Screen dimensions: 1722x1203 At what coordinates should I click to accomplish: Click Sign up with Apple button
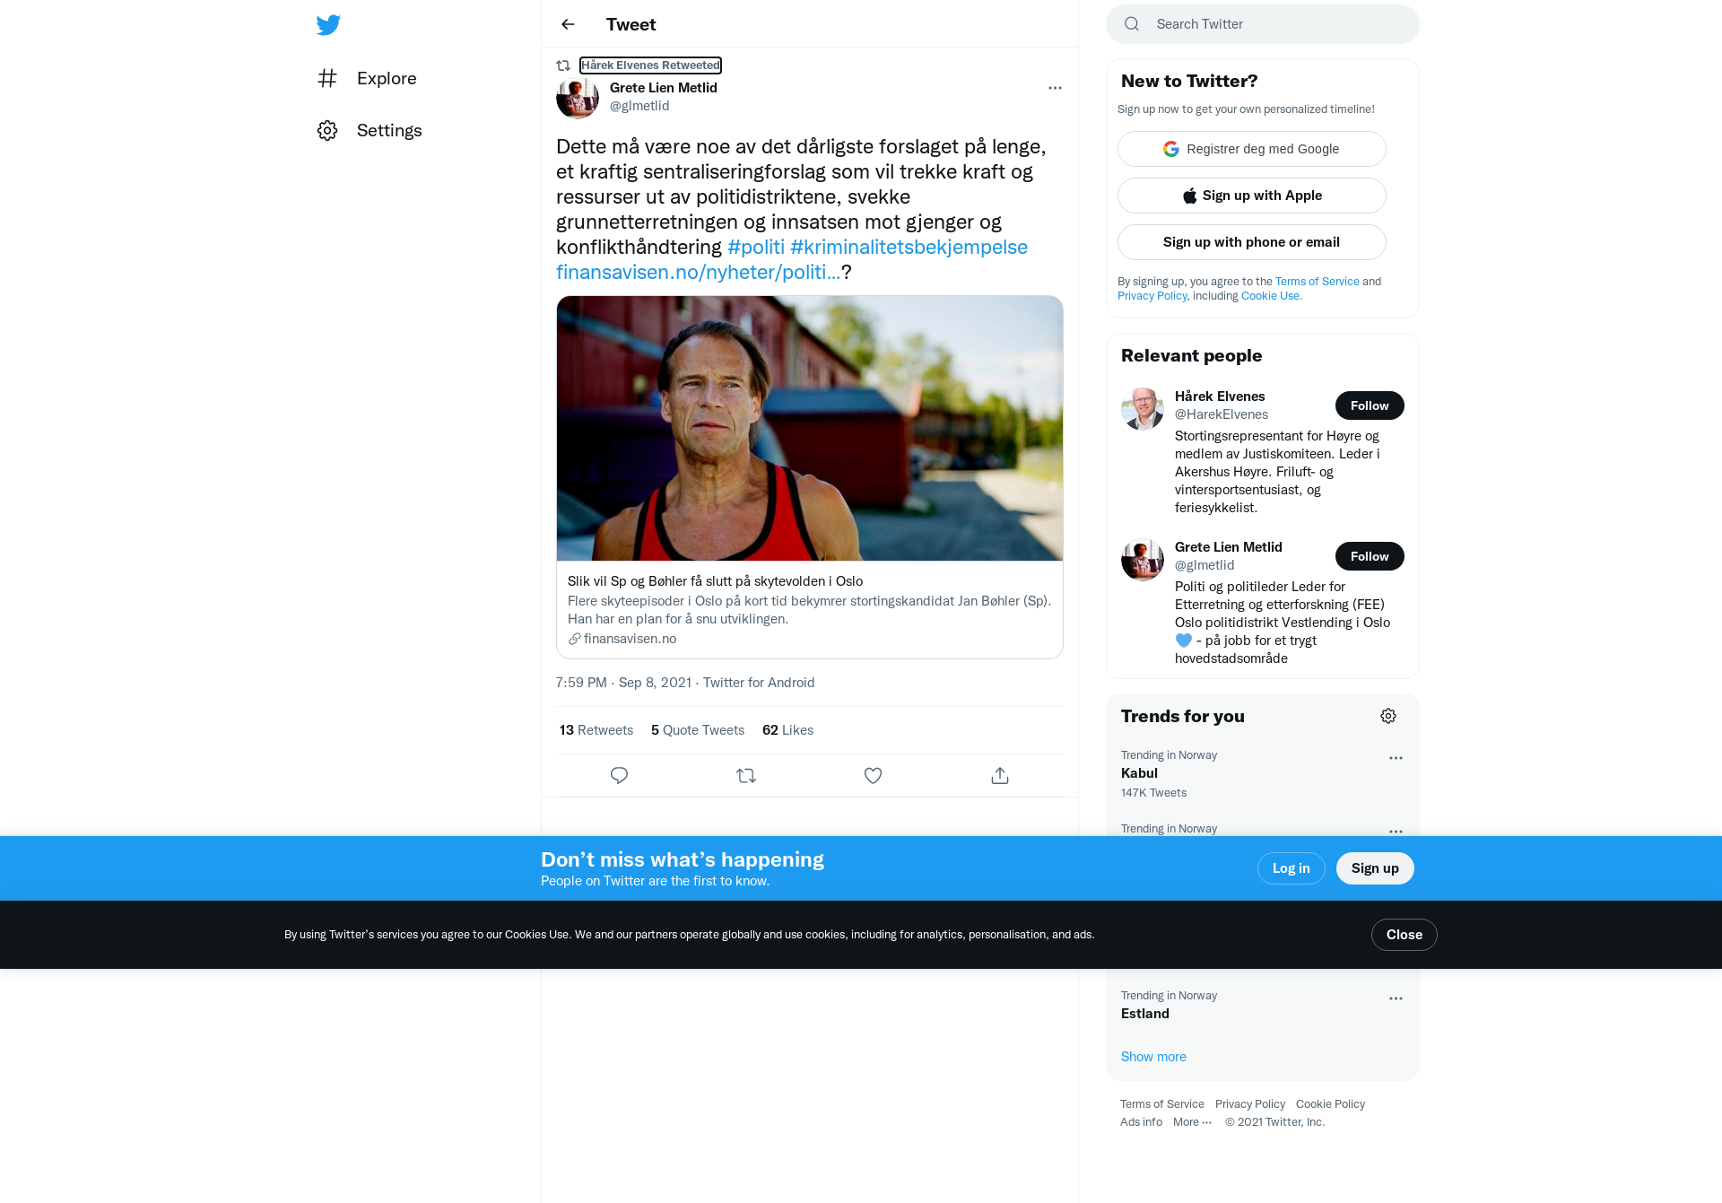point(1251,196)
